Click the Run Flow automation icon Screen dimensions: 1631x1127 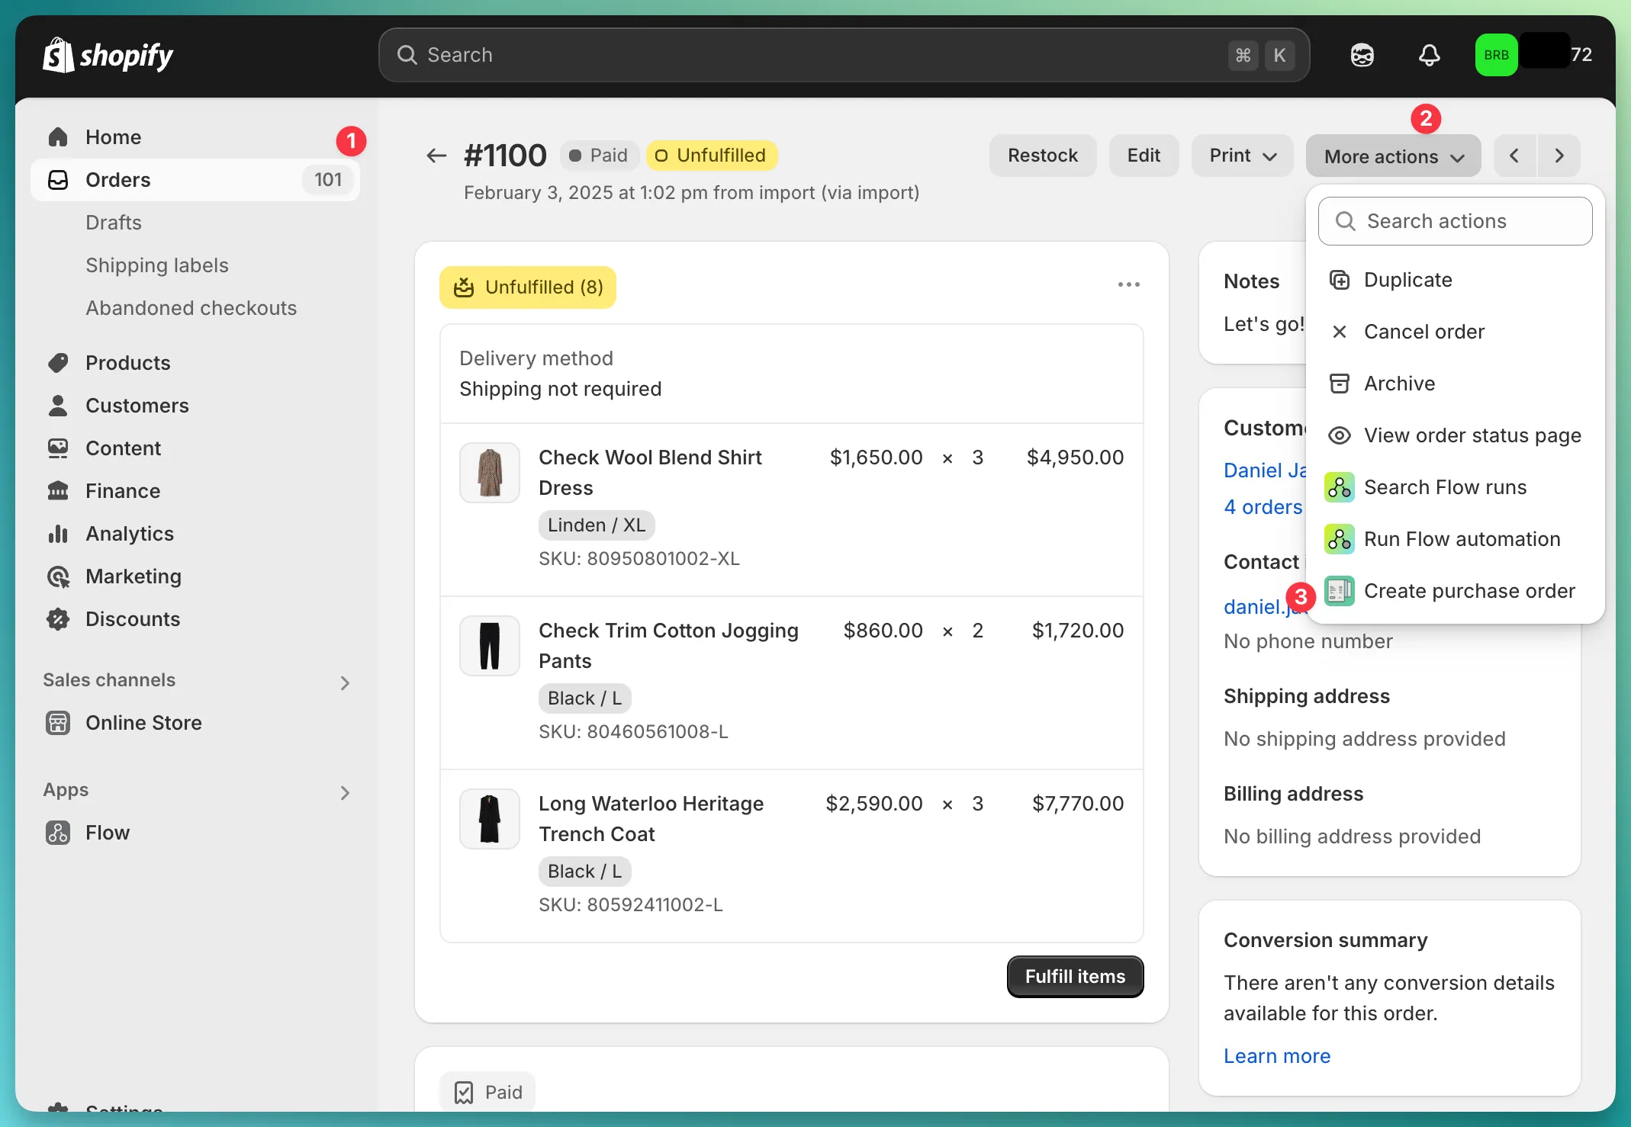[1340, 539]
